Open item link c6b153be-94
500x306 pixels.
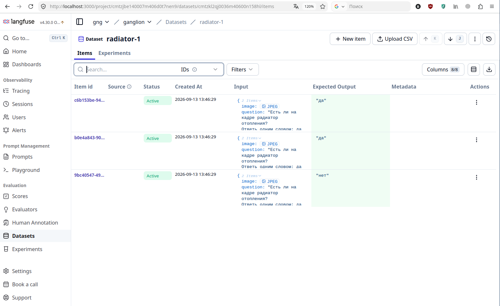click(x=89, y=100)
